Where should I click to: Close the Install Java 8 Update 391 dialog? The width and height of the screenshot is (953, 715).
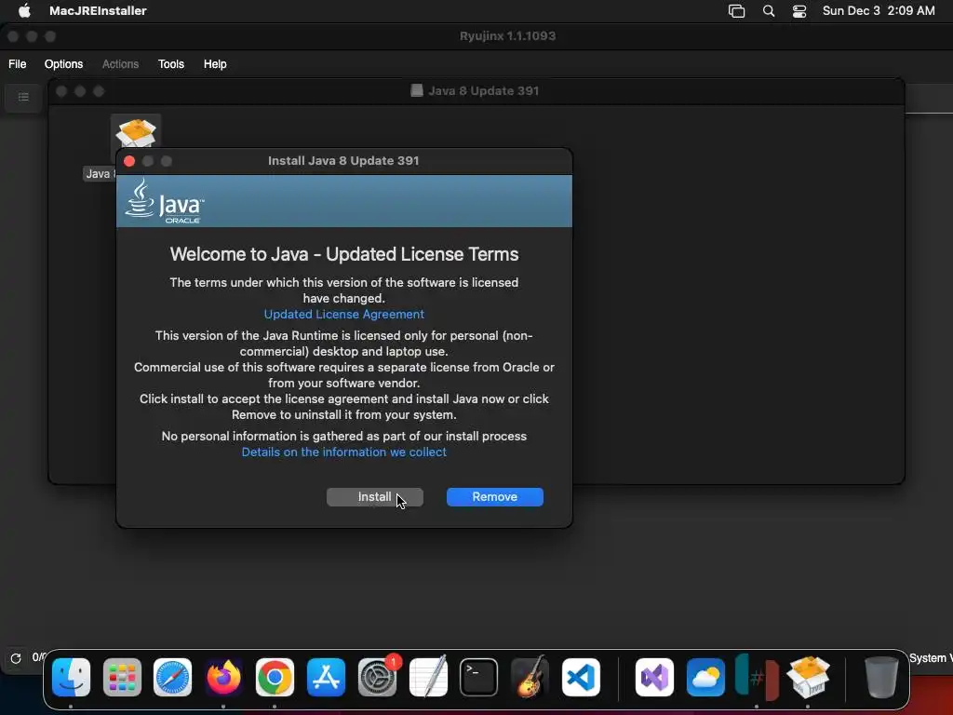click(128, 161)
